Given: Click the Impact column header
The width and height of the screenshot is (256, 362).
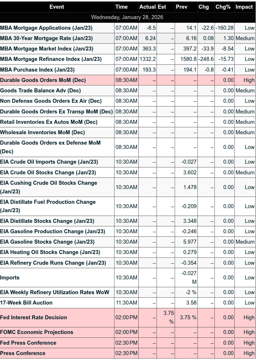Looking at the screenshot, I should (x=244, y=7).
